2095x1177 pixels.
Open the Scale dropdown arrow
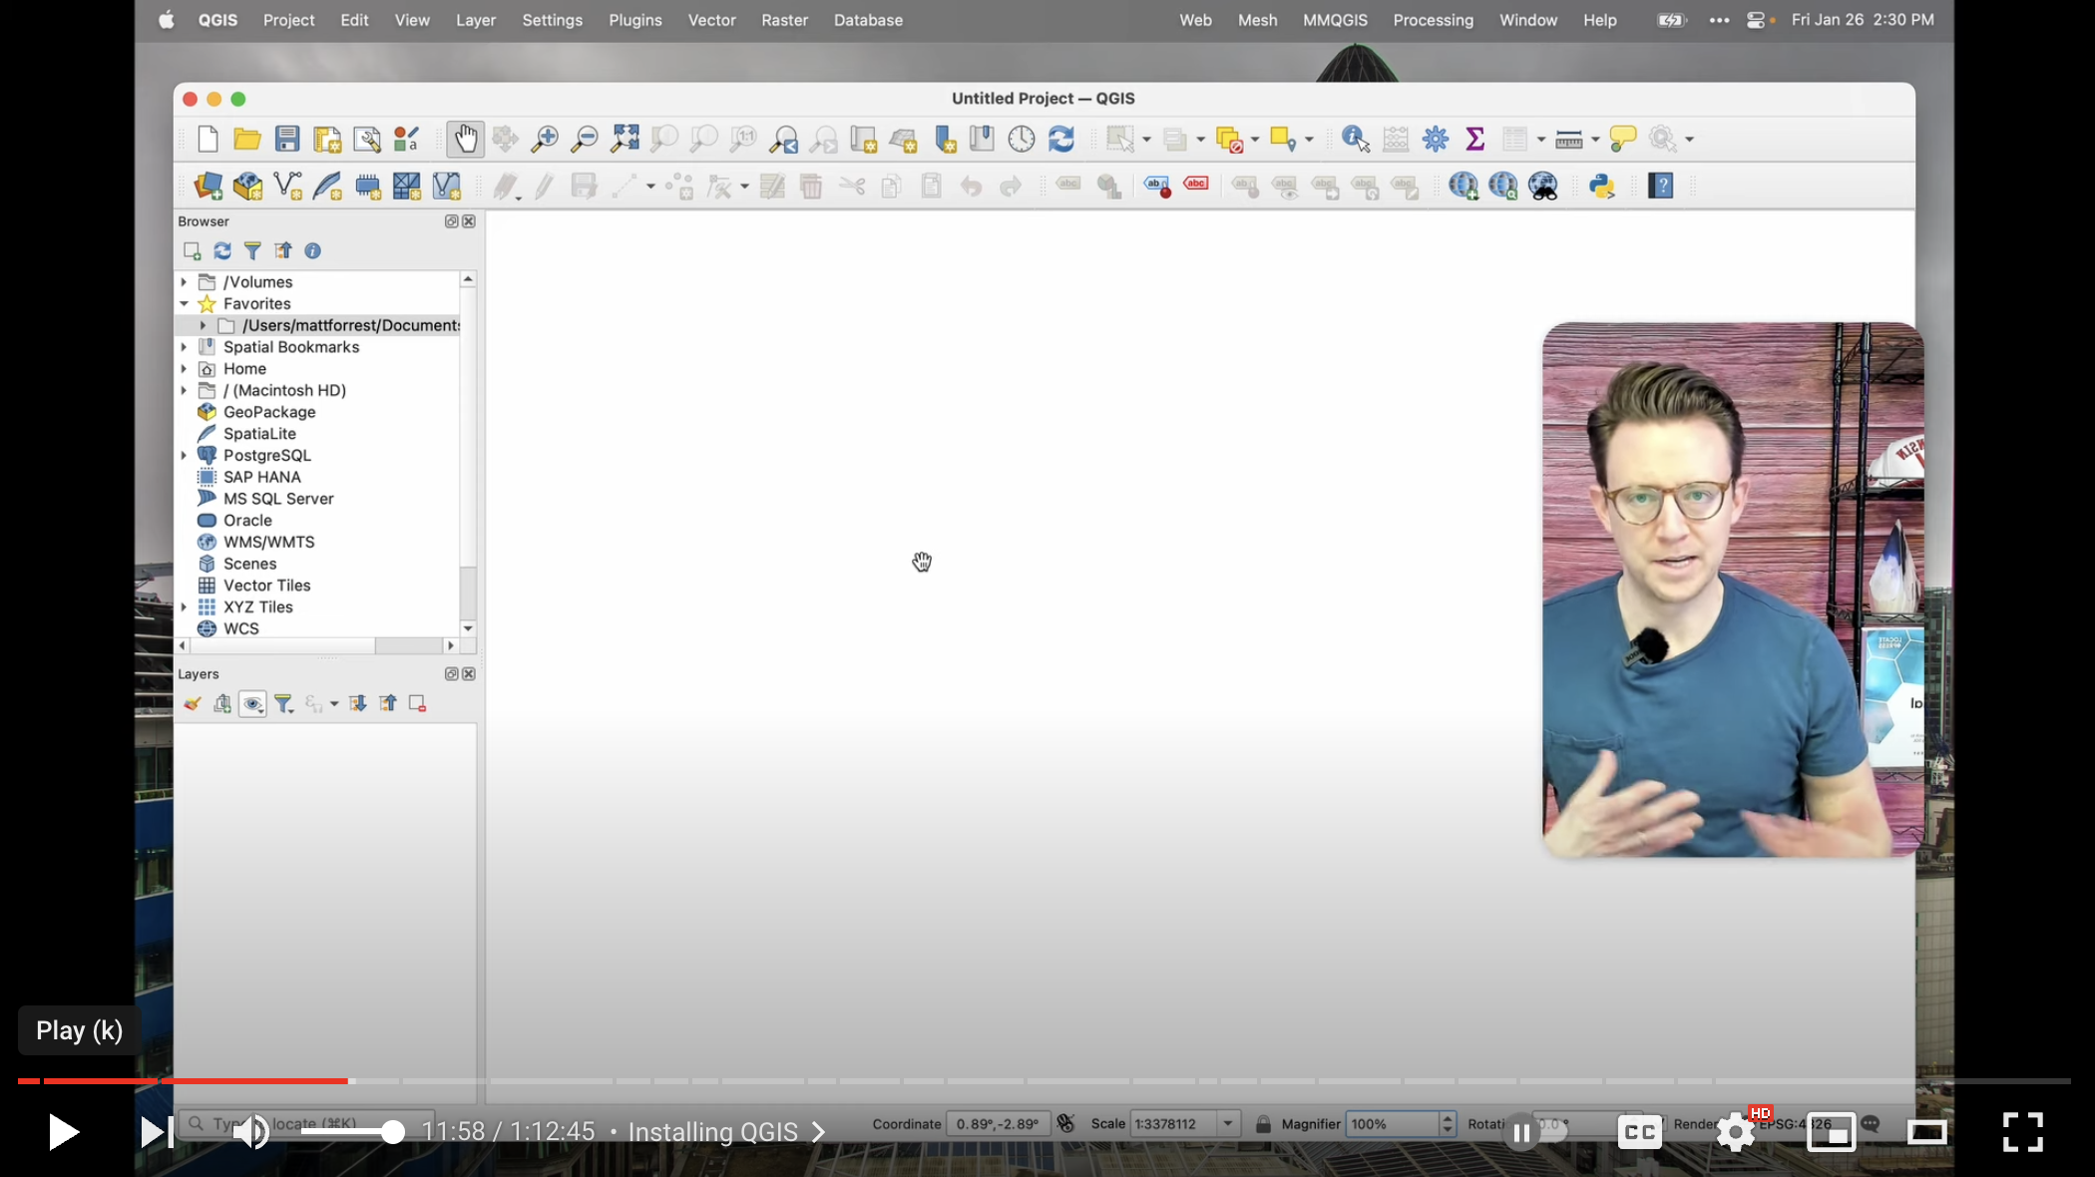[1228, 1124]
